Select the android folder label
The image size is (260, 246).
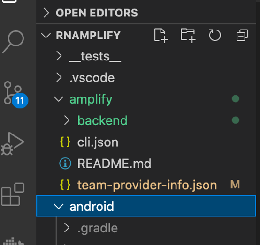pyautogui.click(x=92, y=206)
